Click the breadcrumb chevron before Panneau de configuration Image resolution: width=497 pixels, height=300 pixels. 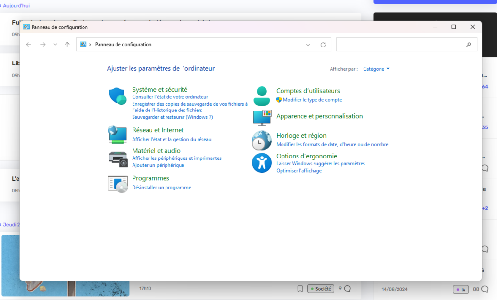90,45
